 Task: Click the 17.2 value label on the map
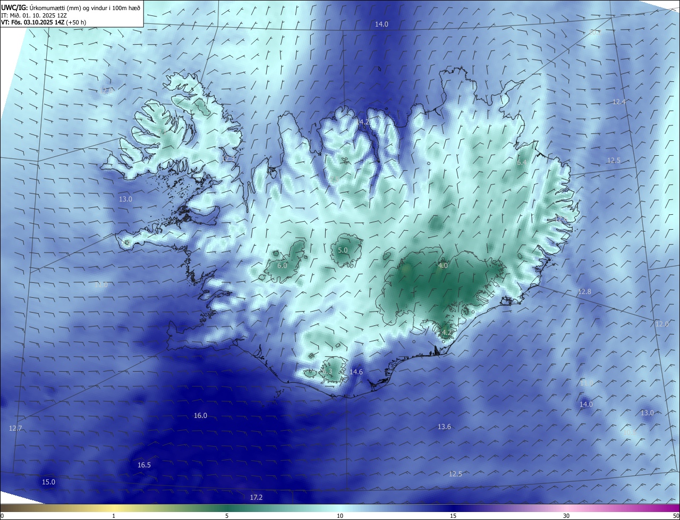pyautogui.click(x=256, y=497)
